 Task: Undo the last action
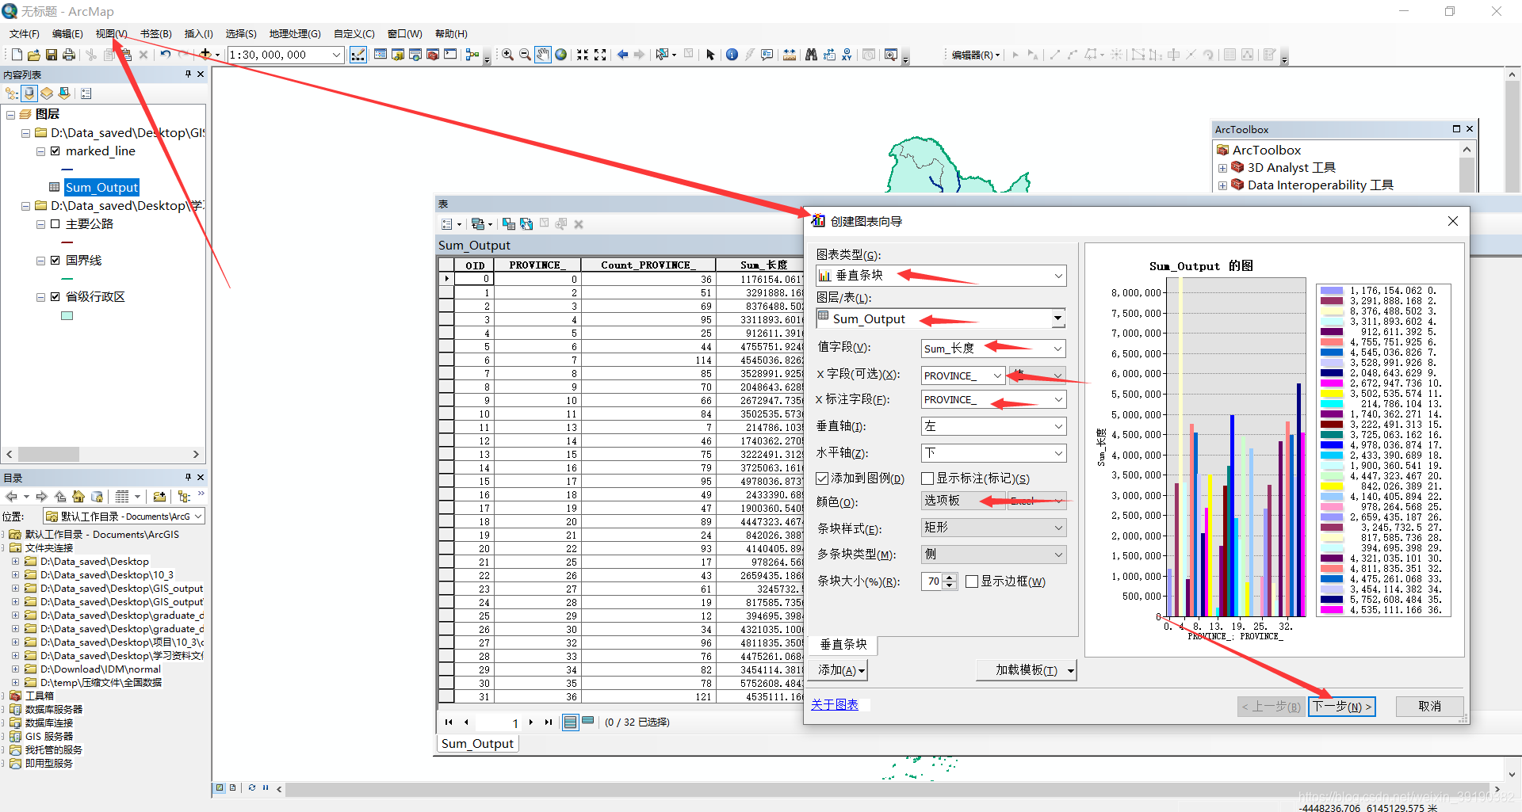click(x=165, y=55)
